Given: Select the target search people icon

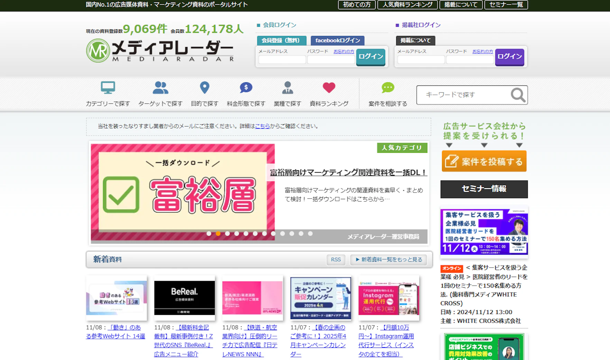Looking at the screenshot, I should point(160,87).
